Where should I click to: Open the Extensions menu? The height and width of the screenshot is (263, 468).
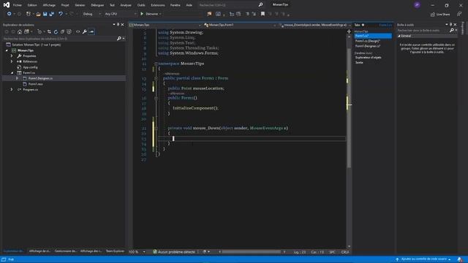click(x=158, y=5)
